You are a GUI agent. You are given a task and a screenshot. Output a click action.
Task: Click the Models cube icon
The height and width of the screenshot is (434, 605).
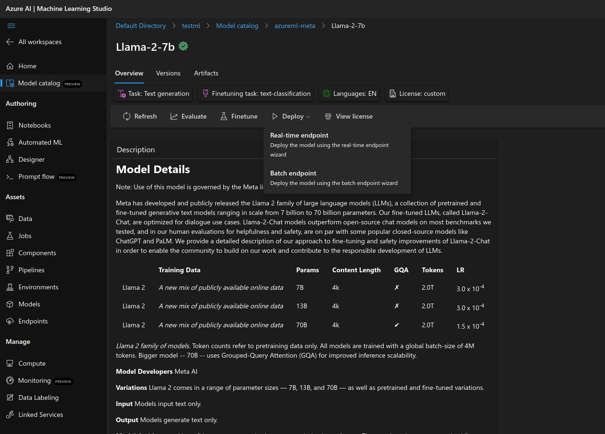click(10, 304)
